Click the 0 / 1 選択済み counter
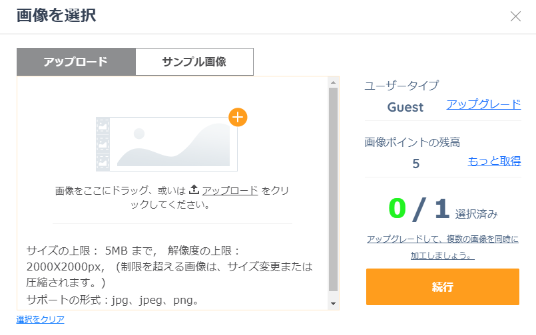Image resolution: width=536 pixels, height=335 pixels. point(442,209)
